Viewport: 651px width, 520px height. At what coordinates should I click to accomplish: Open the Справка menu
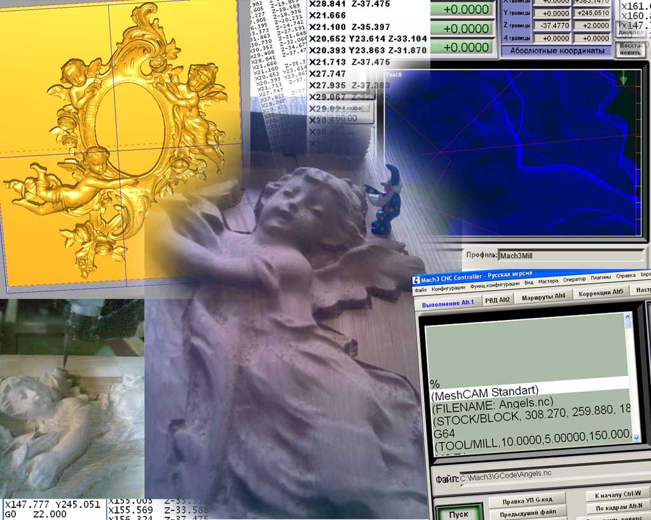click(x=626, y=276)
